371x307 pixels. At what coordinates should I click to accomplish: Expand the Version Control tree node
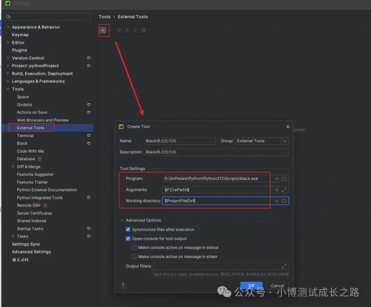point(8,58)
